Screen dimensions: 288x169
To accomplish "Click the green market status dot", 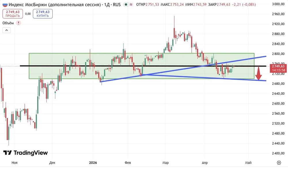I will [x=126, y=4].
